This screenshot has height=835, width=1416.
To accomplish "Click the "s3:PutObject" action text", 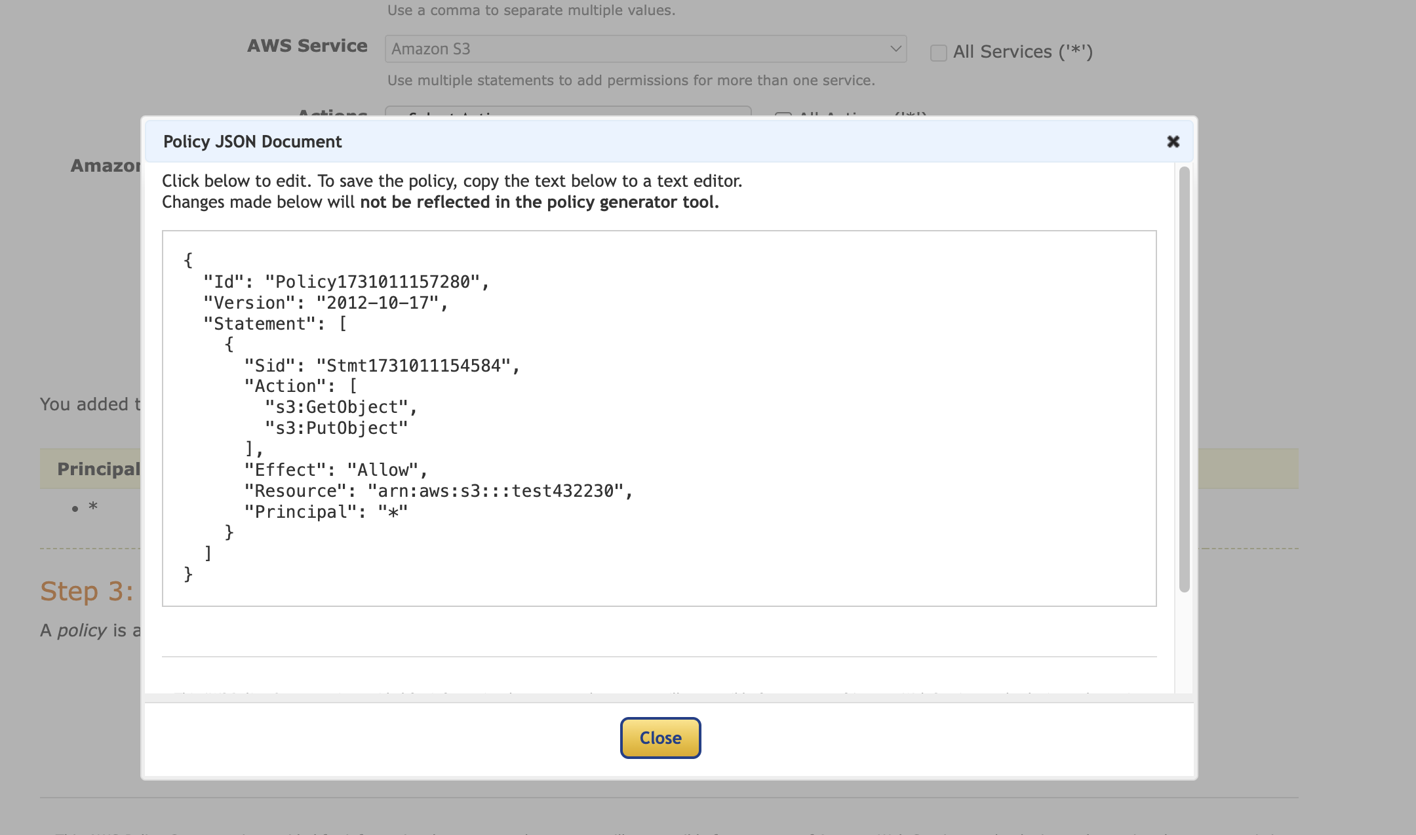I will point(336,428).
